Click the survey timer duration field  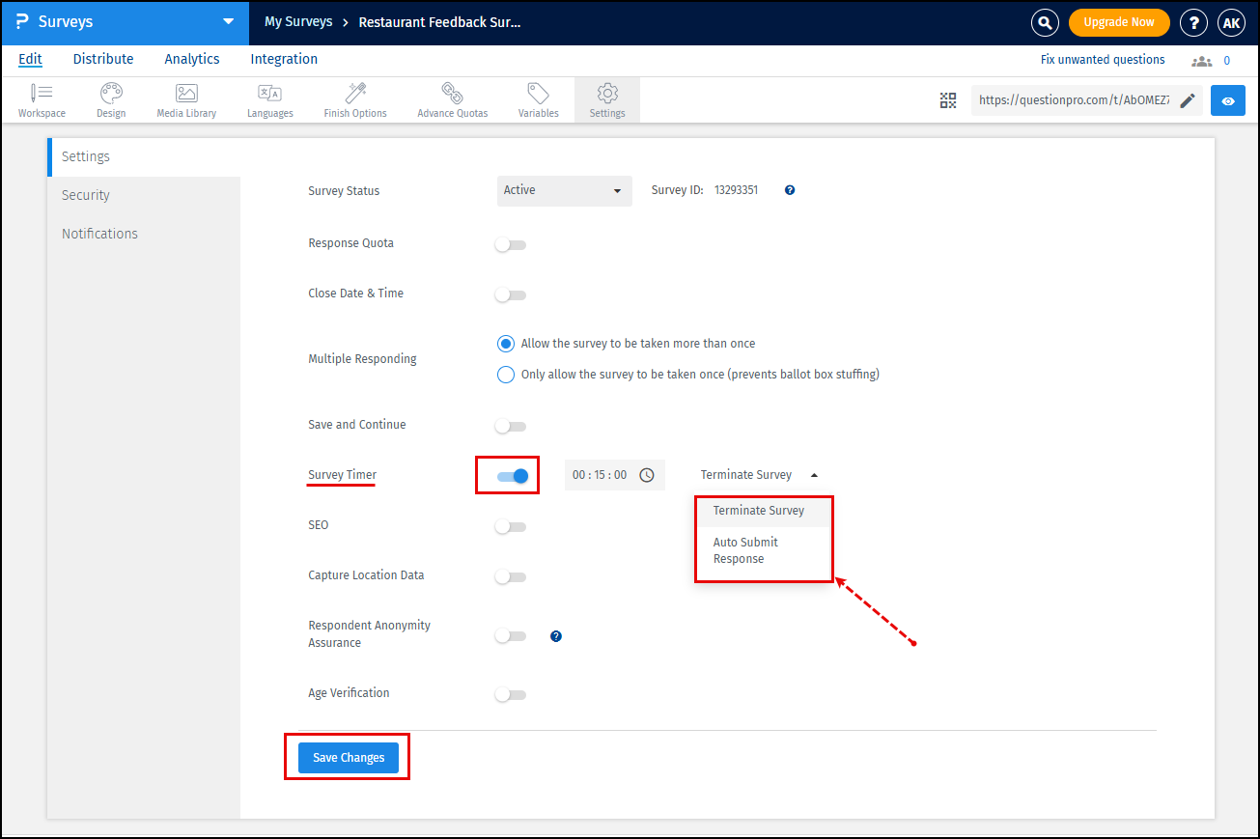click(601, 475)
